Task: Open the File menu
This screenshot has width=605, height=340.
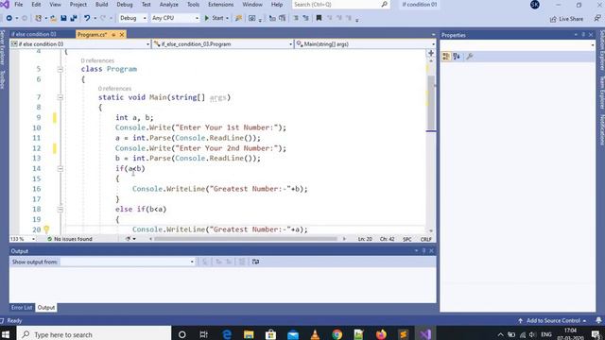Action: pyautogui.click(x=19, y=5)
